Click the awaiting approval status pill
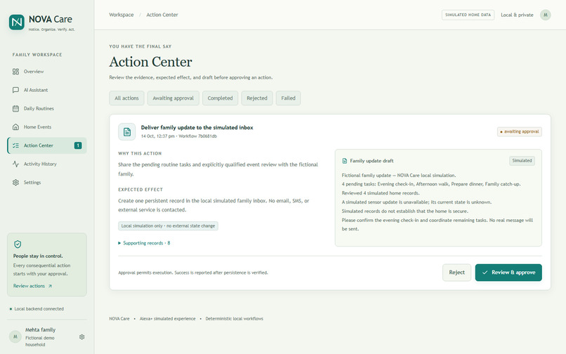The width and height of the screenshot is (566, 354). (x=520, y=131)
